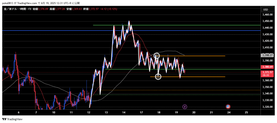Click the upper white circle marker on chart
Viewport: 277px width, 123px height.
[x=156, y=56]
